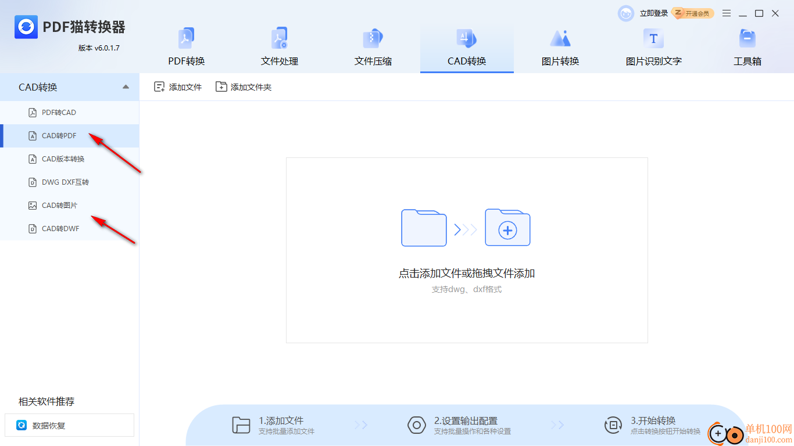The height and width of the screenshot is (446, 794).
Task: Click the 添加文件 toolbar button
Action: click(x=178, y=87)
